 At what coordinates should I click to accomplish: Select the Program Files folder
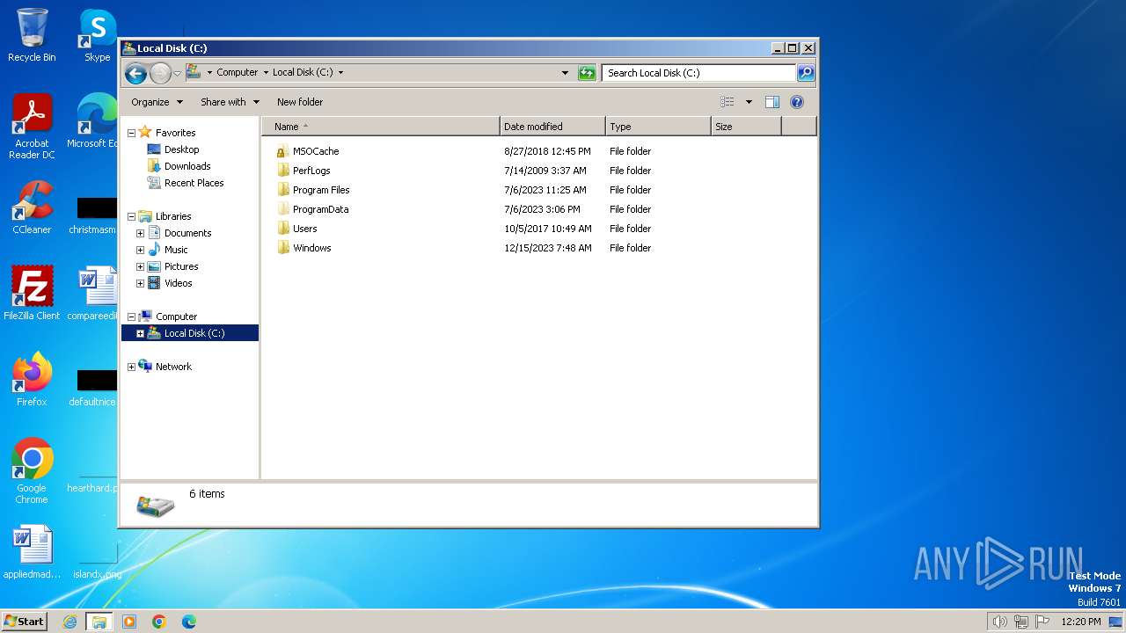321,190
